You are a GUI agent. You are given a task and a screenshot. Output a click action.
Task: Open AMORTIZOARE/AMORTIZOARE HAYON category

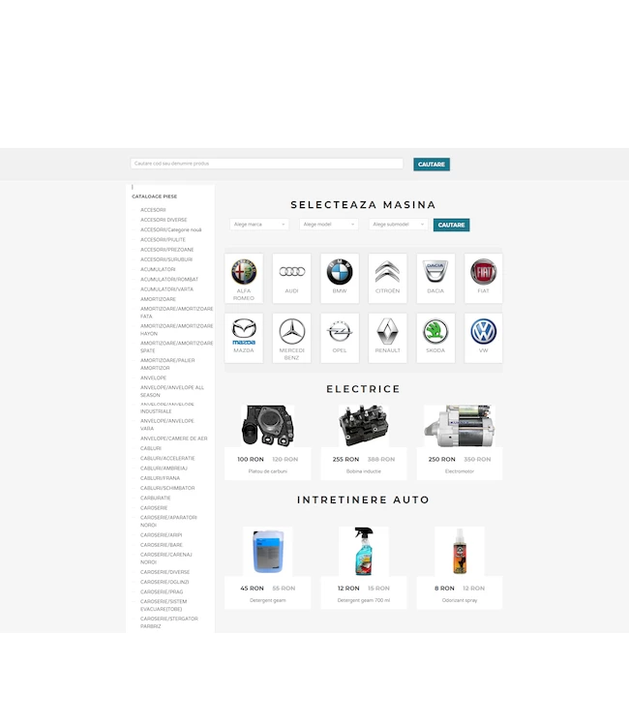(176, 330)
